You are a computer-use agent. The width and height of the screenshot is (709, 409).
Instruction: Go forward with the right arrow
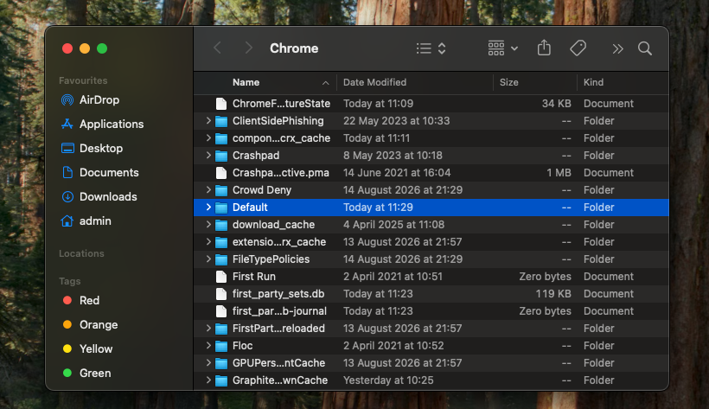248,48
